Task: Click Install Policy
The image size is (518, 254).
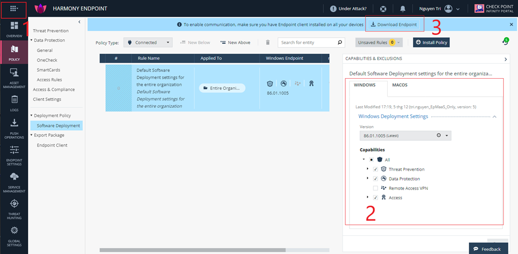Action: tap(431, 42)
